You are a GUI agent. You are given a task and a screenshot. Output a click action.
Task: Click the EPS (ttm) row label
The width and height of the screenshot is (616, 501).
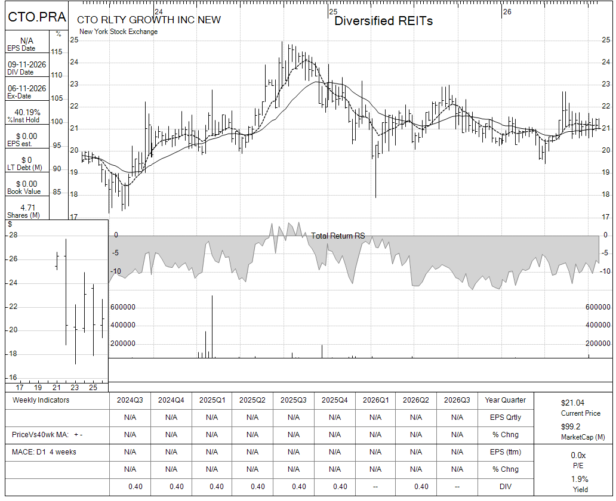[x=505, y=452]
